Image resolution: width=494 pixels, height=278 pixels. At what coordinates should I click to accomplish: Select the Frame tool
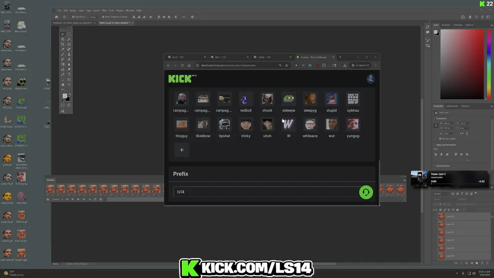pyautogui.click(x=69, y=44)
